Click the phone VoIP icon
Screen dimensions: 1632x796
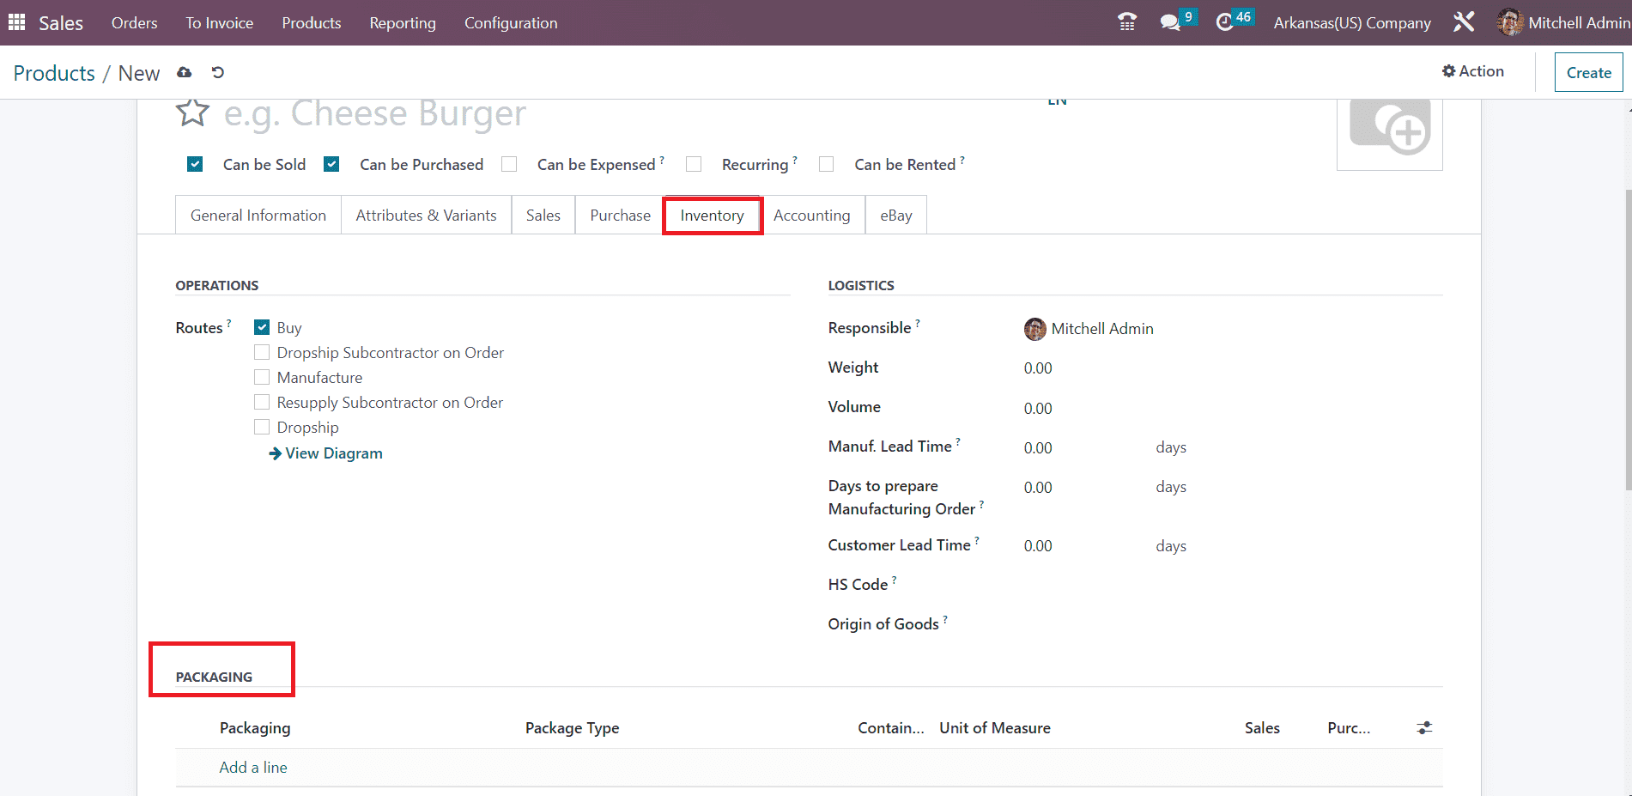tap(1127, 22)
